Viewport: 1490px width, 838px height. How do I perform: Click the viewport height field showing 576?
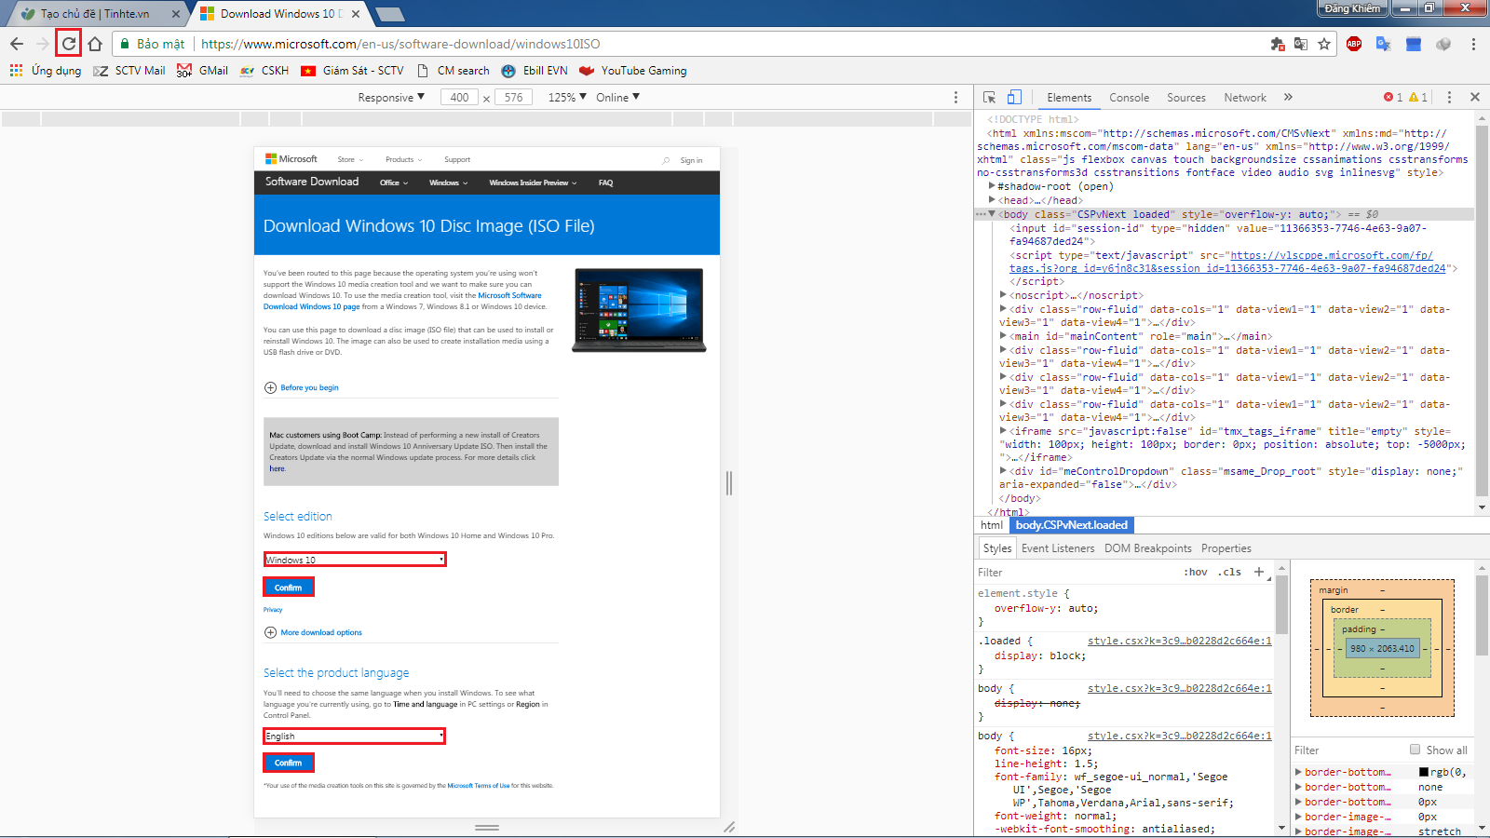[514, 97]
